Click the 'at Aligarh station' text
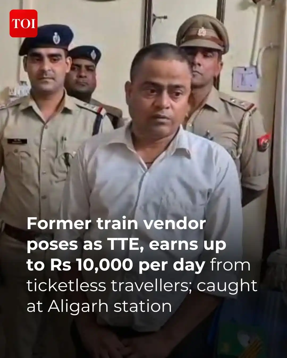The image size is (287, 358). pos(99,306)
